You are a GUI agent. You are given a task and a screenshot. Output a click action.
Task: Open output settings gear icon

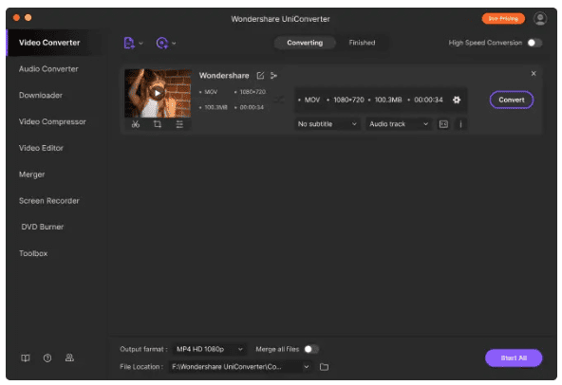457,100
